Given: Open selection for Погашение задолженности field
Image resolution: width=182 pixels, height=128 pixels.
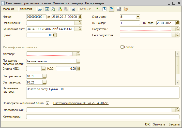Looking at the screenshot, I should (78, 61).
